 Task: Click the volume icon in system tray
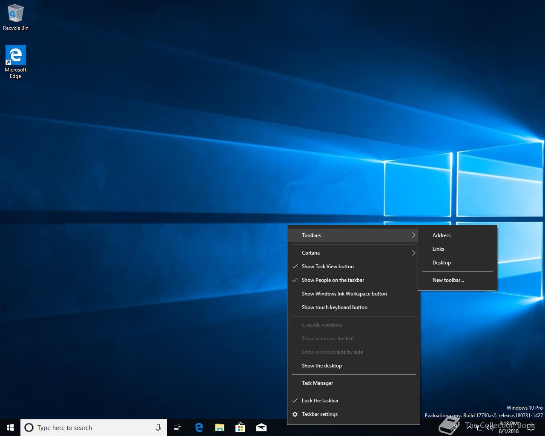click(490, 427)
